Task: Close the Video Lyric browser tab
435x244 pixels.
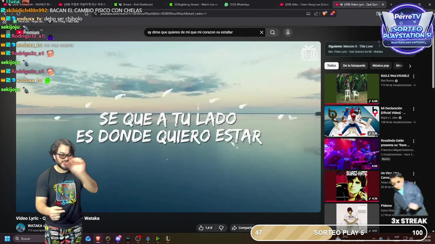Action: pyautogui.click(x=383, y=4)
